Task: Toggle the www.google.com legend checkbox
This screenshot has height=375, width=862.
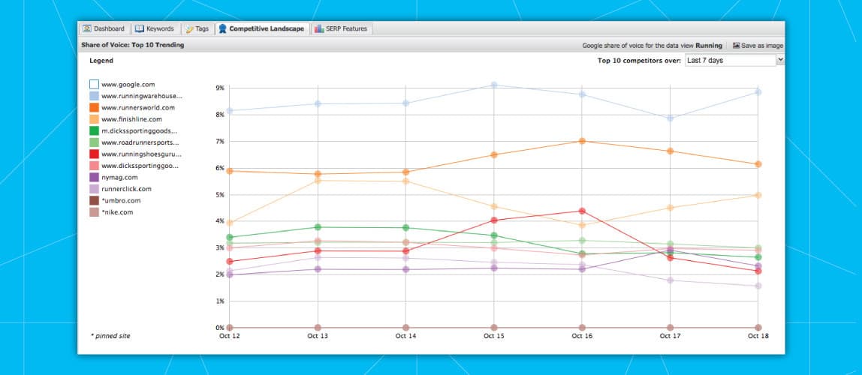Action: point(94,85)
